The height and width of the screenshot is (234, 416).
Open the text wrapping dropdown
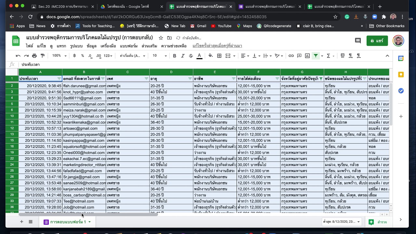click(267, 56)
